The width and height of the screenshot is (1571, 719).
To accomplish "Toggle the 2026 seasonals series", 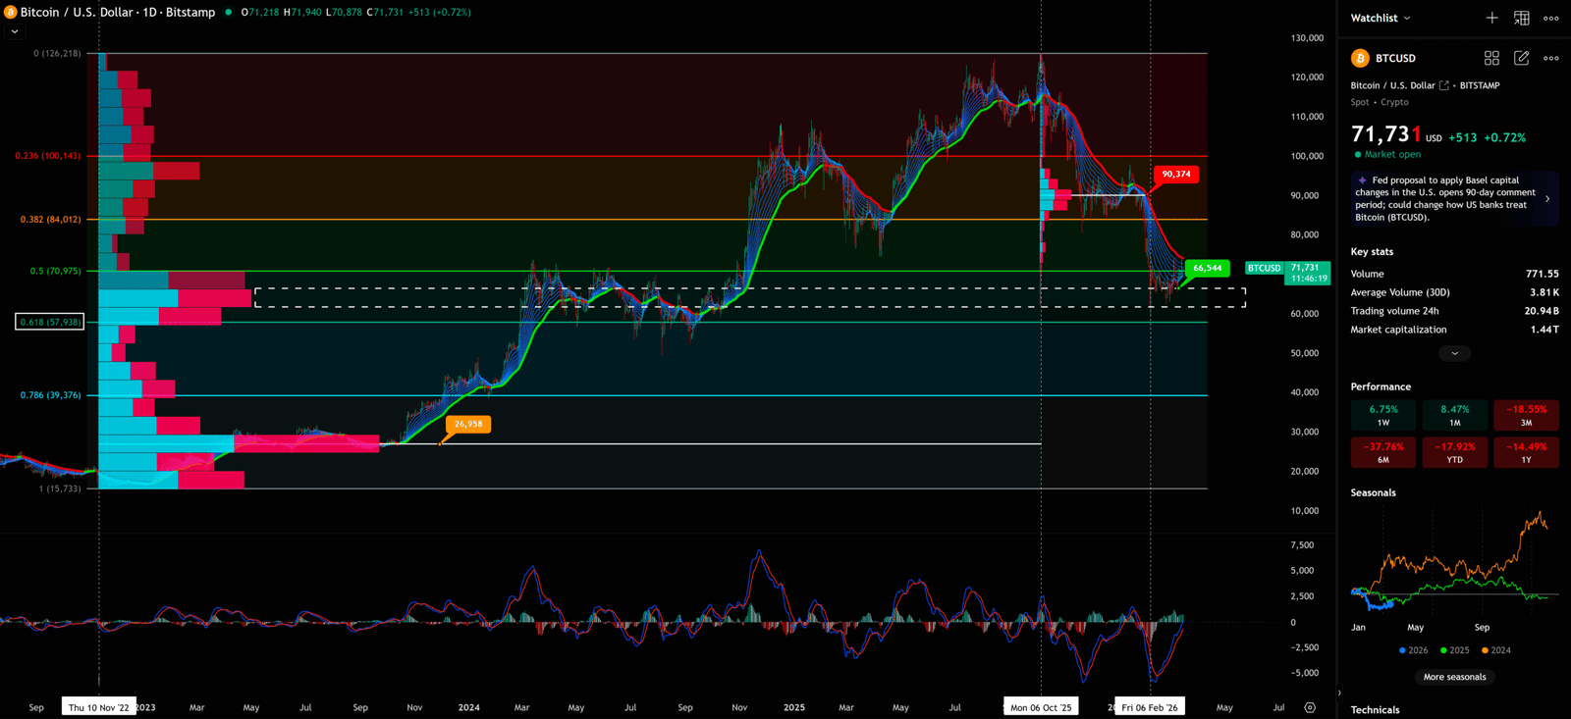I will click(x=1413, y=650).
